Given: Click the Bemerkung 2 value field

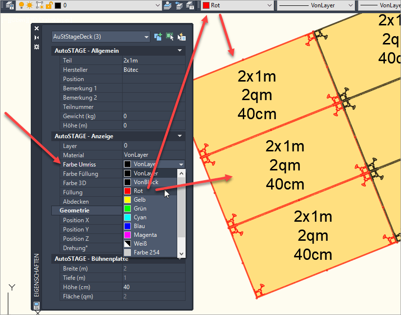Looking at the screenshot, I should coord(154,97).
